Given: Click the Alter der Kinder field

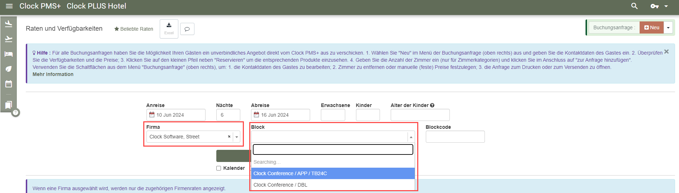Looking at the screenshot, I should (420, 115).
